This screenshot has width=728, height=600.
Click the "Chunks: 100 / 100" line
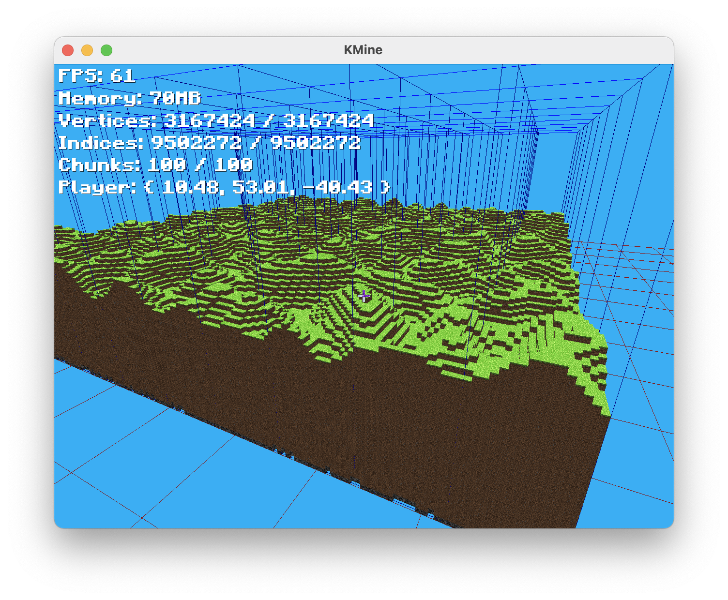click(155, 165)
